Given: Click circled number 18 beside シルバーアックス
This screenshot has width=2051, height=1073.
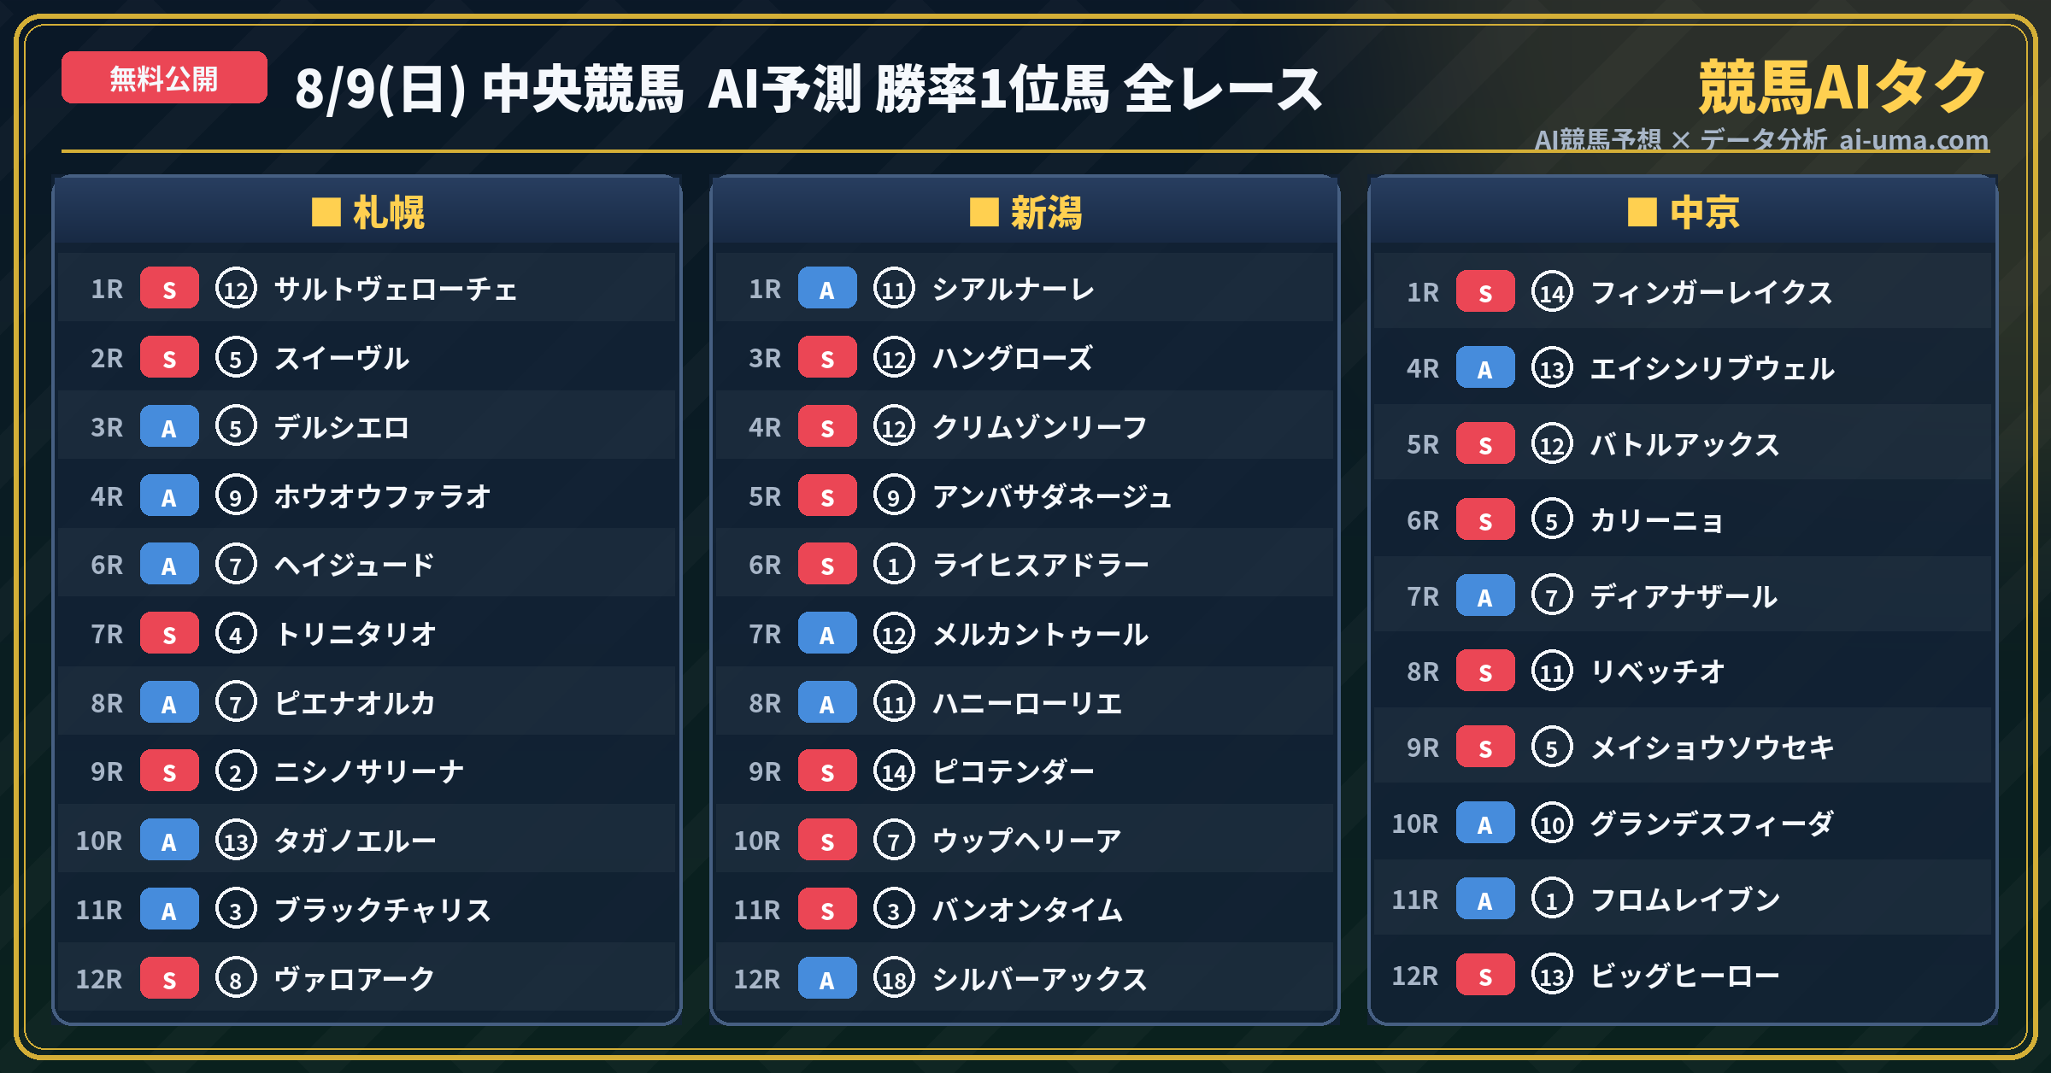Looking at the screenshot, I should (894, 978).
